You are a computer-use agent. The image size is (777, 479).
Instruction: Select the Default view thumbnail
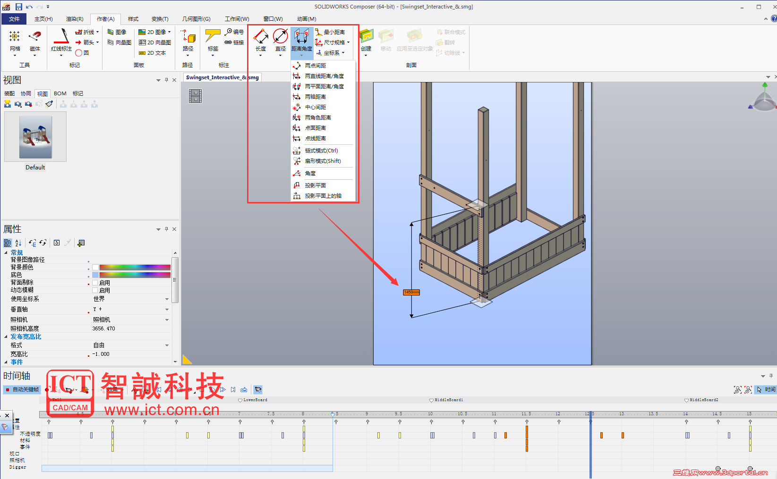click(35, 137)
